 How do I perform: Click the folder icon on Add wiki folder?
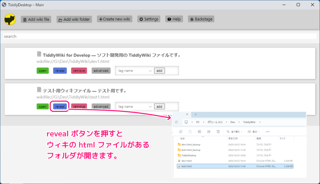(60, 19)
